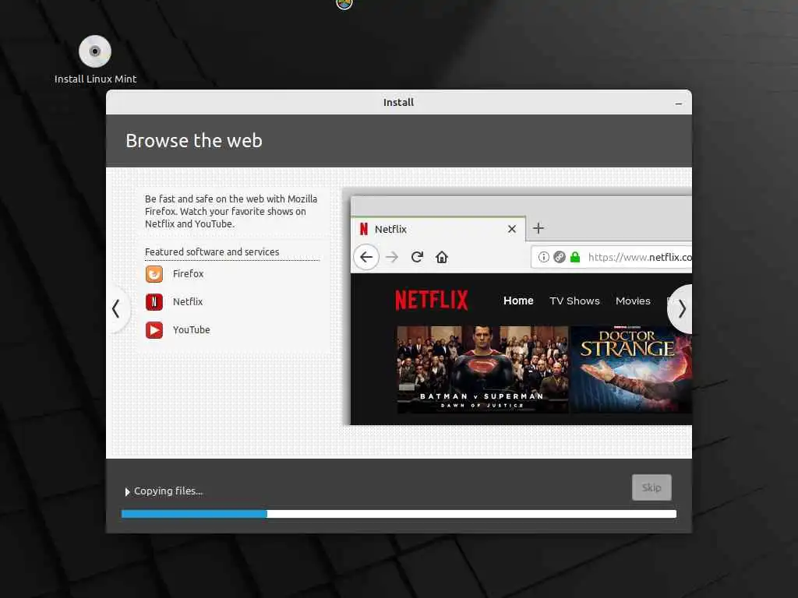This screenshot has height=598, width=798.
Task: Click the Netflix icon in featured software
Action: pyautogui.click(x=154, y=301)
